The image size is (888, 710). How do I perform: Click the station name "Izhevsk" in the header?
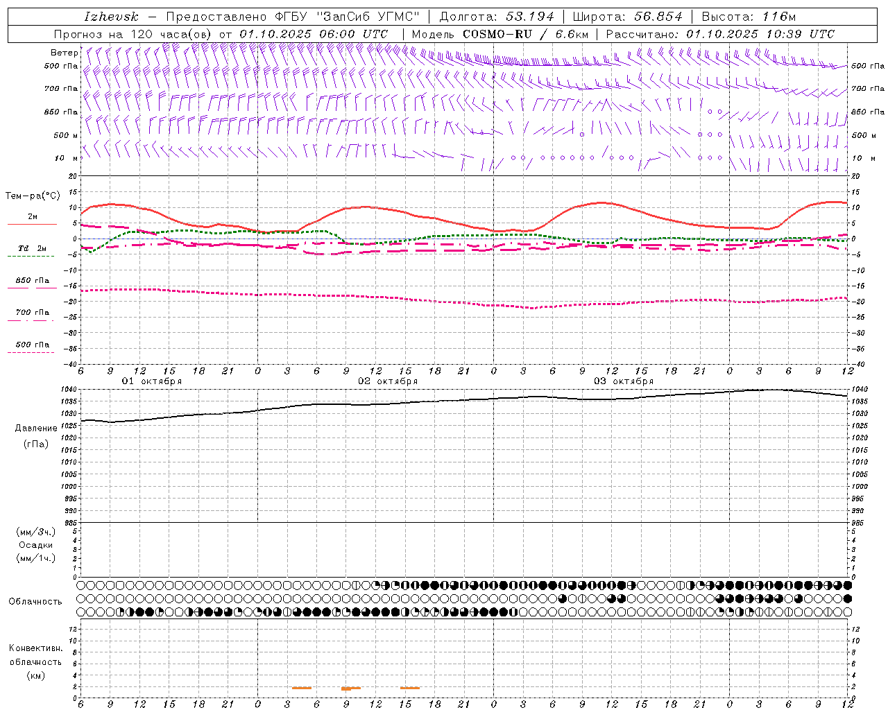111,17
